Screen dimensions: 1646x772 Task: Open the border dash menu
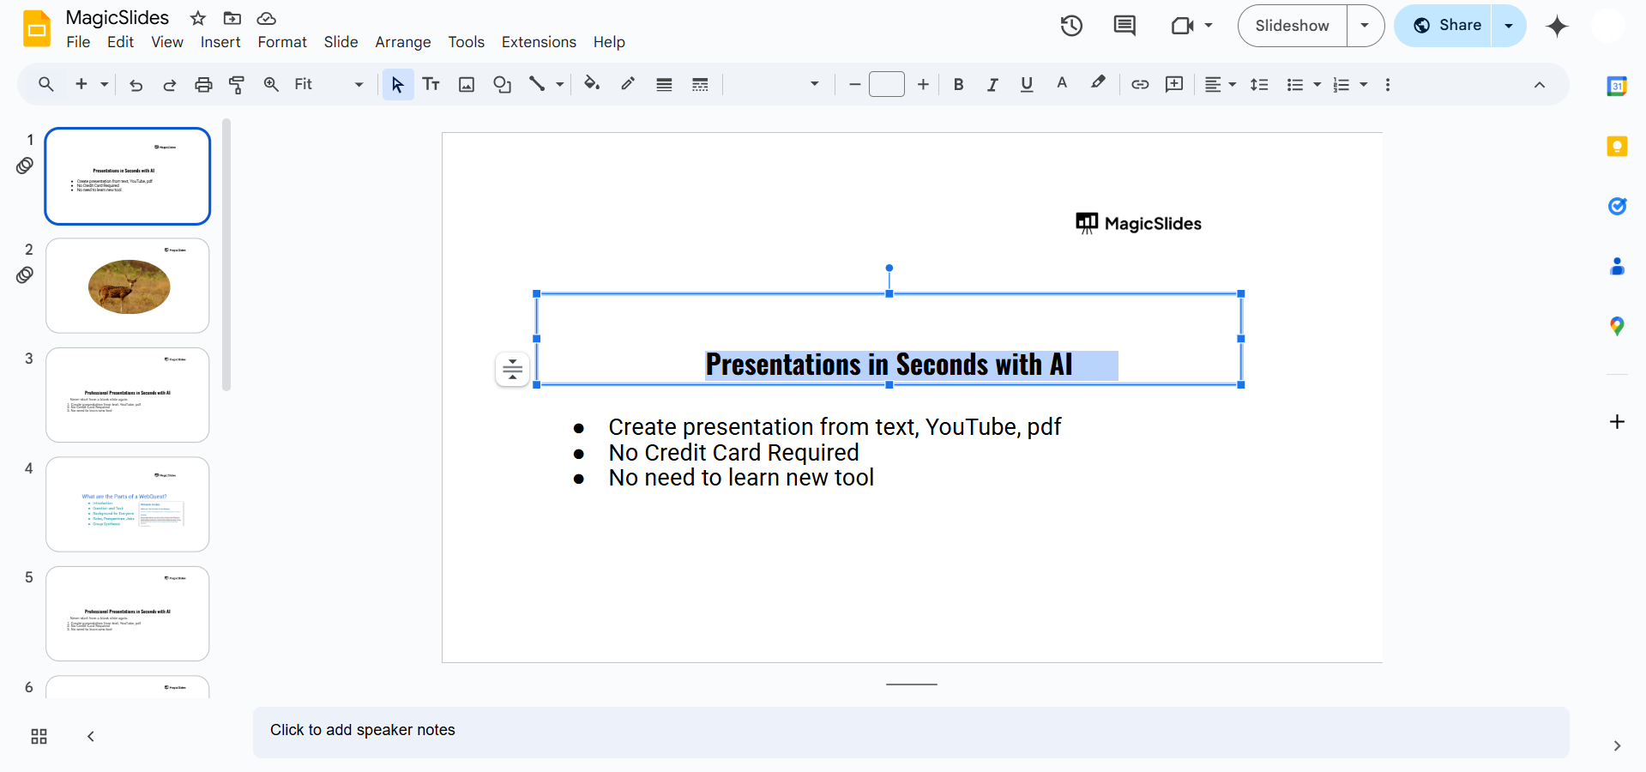700,84
